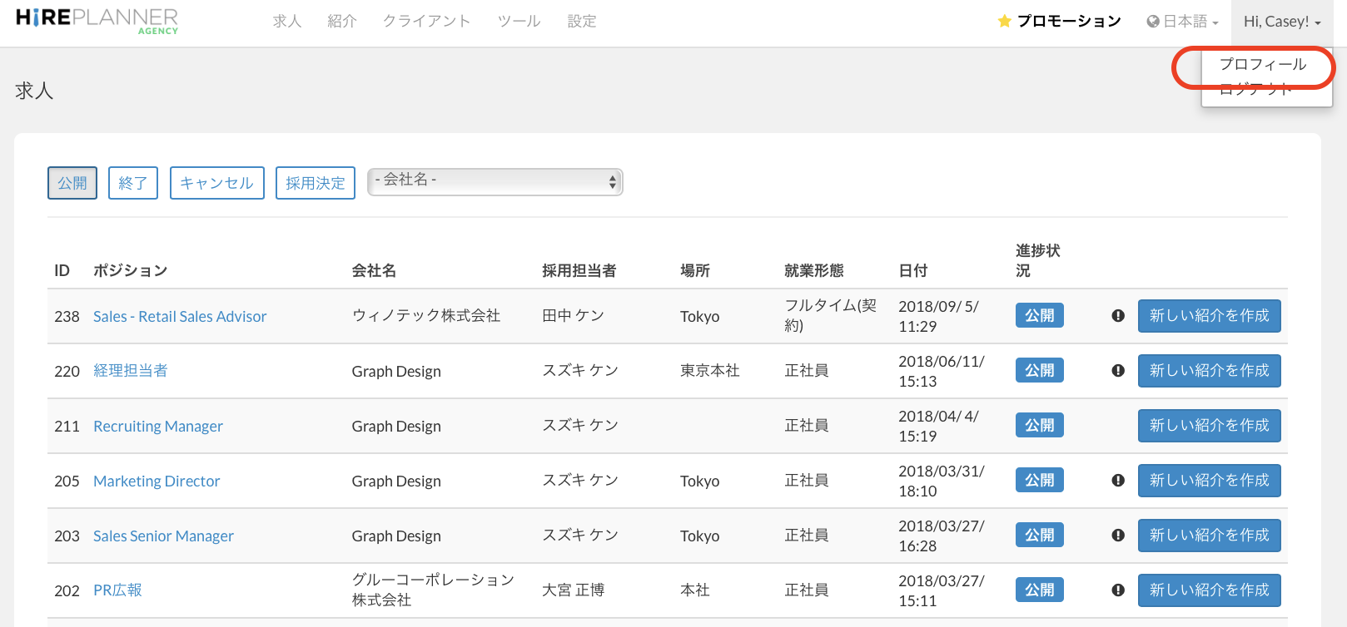Toggle the キャンセル status filter
This screenshot has height=627, width=1347.
click(216, 183)
